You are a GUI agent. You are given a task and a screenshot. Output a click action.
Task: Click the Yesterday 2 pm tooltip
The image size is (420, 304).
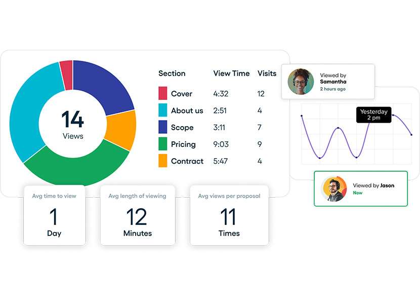(373, 115)
